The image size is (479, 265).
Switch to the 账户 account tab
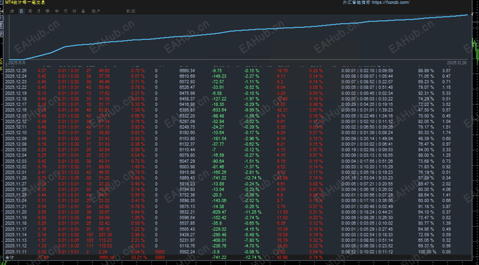(96, 11)
